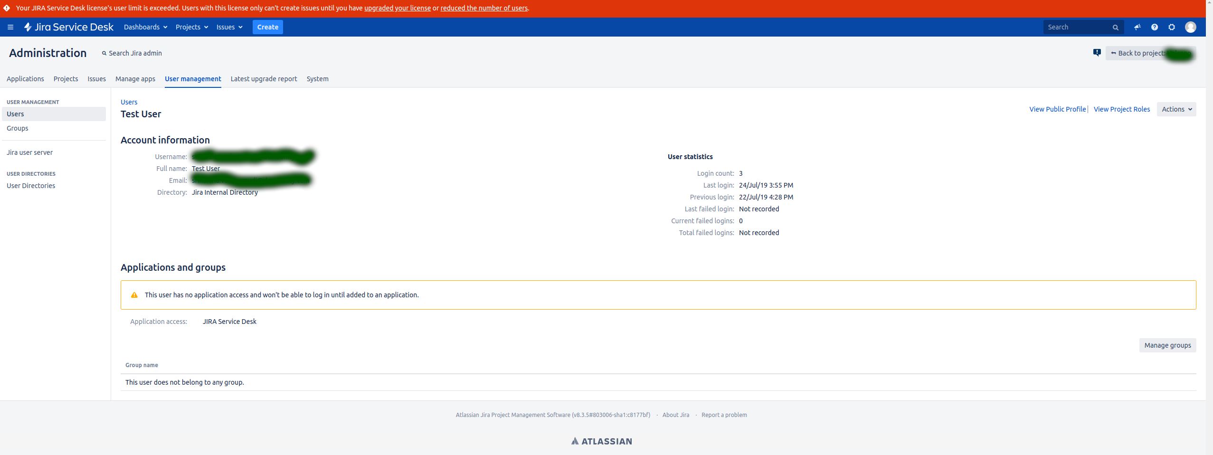The image size is (1213, 455).
Task: Click Back to project button
Action: [x=1150, y=53]
